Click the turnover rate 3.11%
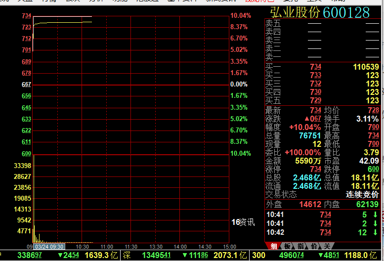Screen dimensions: 384x261 pyautogui.click(x=368, y=119)
